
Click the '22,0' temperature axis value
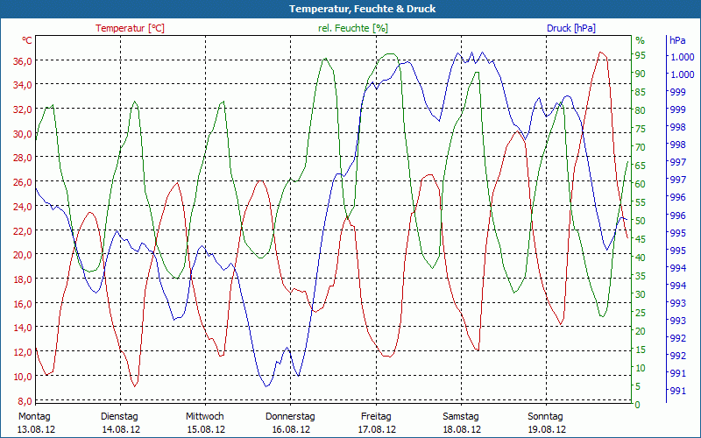23,230
